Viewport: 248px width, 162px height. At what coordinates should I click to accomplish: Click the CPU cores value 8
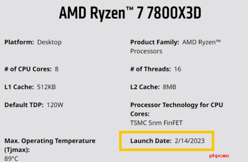57,69
